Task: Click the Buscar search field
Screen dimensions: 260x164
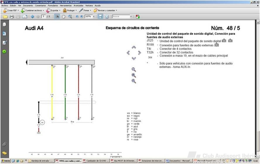Action: coord(121,17)
